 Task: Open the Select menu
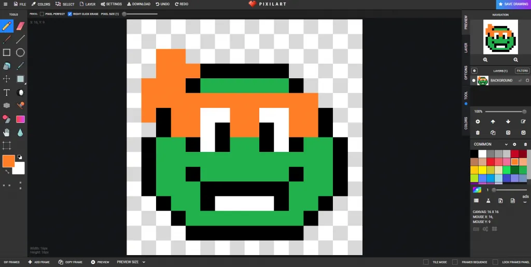pyautogui.click(x=65, y=4)
